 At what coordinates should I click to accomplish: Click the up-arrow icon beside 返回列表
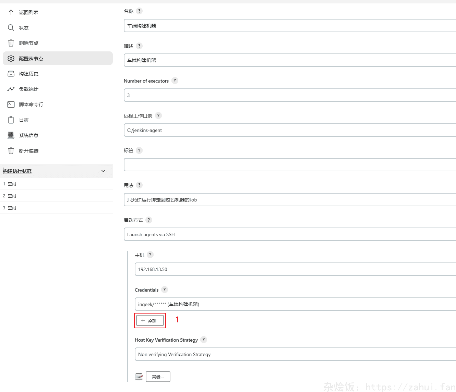[x=11, y=12]
